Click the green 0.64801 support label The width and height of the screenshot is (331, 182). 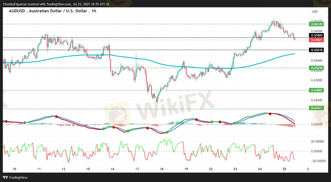point(316,90)
